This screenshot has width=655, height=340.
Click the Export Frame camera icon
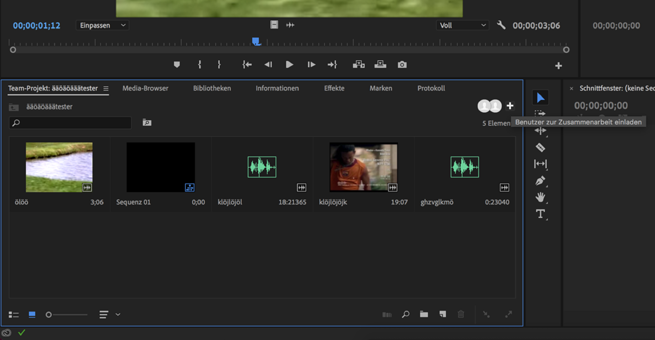(x=402, y=64)
